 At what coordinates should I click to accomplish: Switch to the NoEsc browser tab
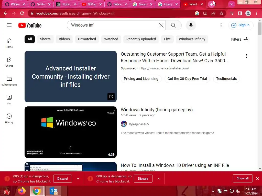[66, 4]
